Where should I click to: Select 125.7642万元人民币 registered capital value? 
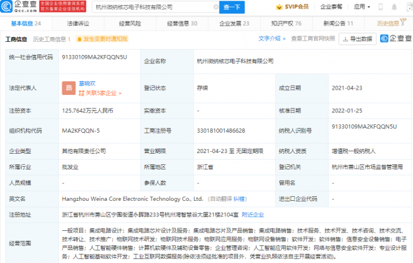pos(87,111)
